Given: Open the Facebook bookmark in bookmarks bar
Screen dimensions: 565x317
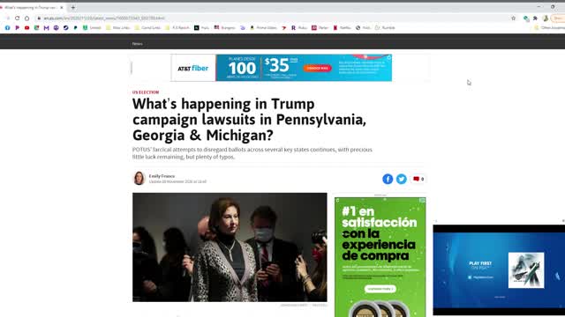Looking at the screenshot, I should coord(8,27).
